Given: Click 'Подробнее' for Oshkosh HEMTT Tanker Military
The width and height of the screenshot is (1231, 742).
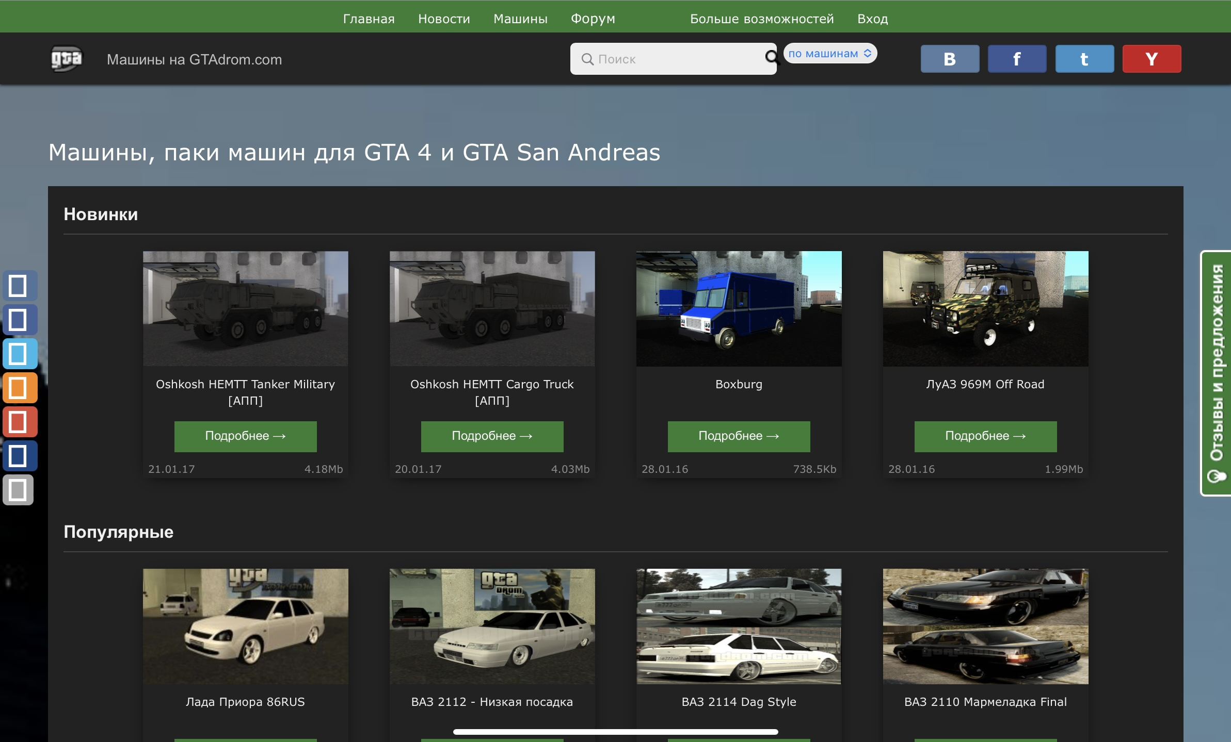Looking at the screenshot, I should [x=245, y=436].
